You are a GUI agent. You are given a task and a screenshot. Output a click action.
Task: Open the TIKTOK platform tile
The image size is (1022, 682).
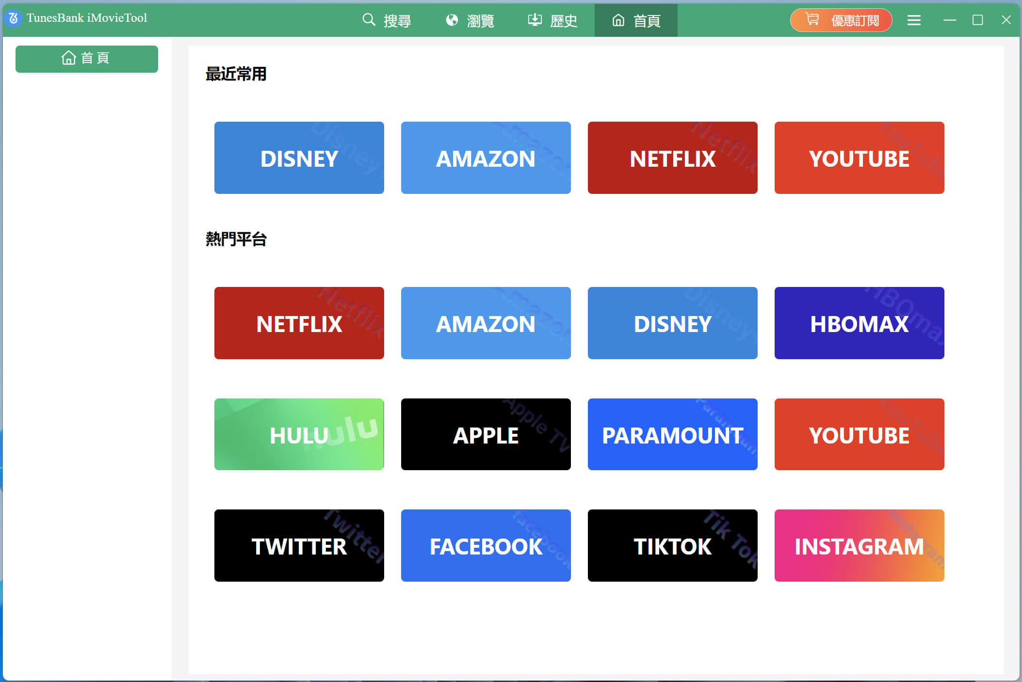pyautogui.click(x=672, y=546)
